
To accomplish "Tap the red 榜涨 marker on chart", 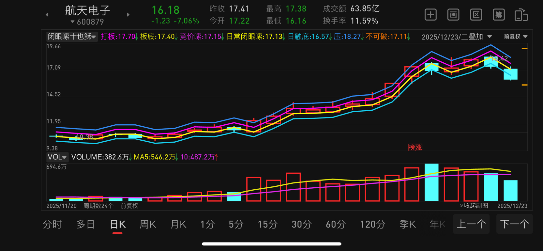I will coord(415,147).
